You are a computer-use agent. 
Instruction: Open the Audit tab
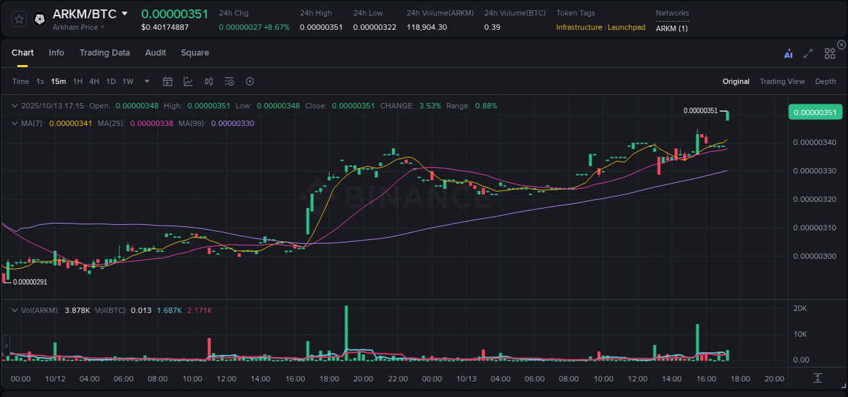tap(155, 53)
